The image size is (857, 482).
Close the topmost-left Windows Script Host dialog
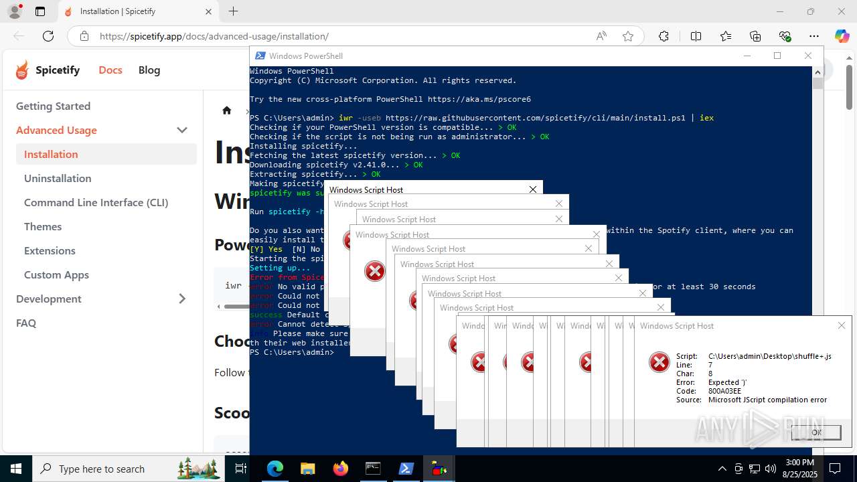[x=533, y=189]
